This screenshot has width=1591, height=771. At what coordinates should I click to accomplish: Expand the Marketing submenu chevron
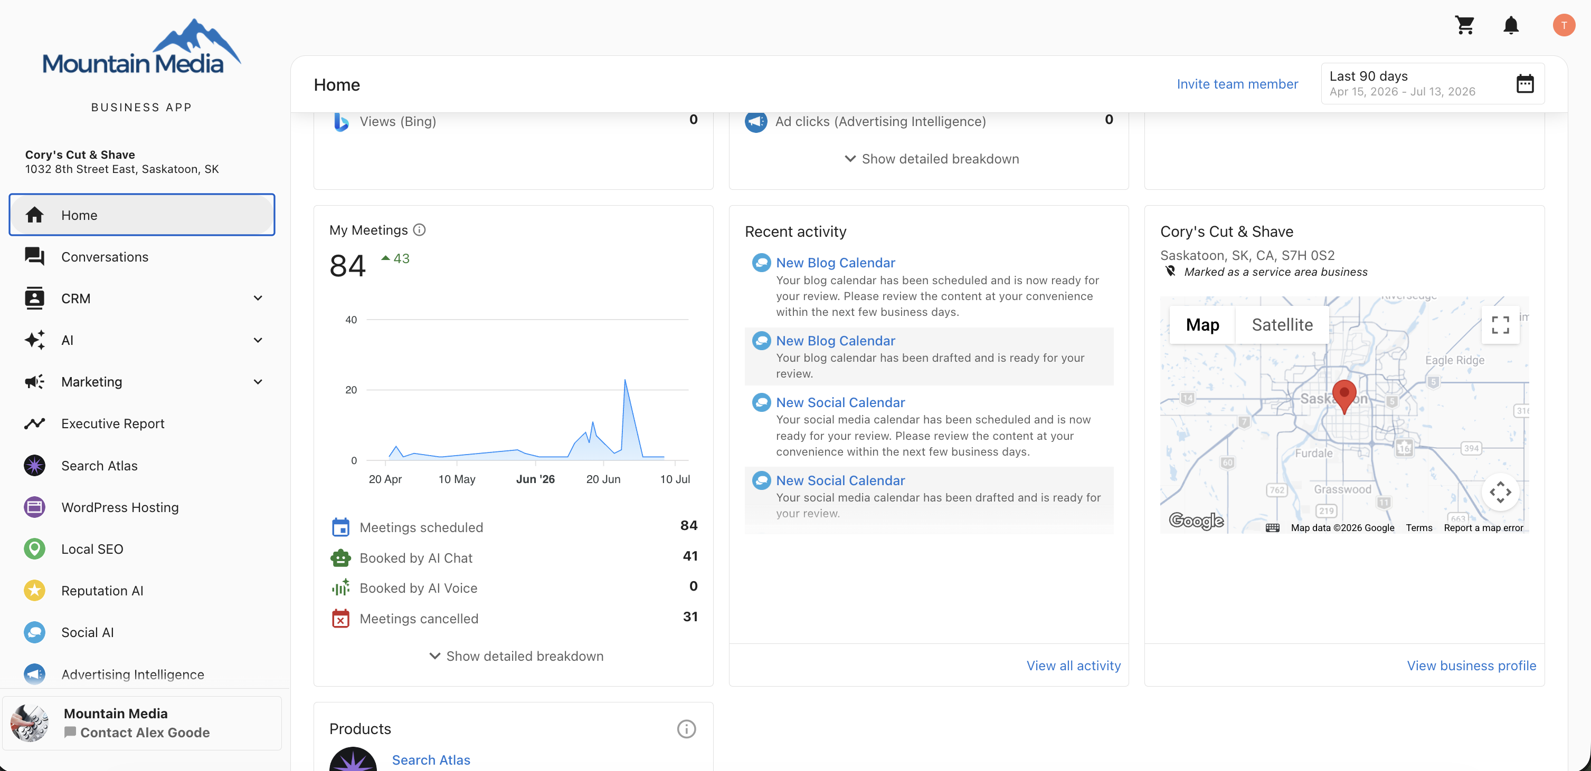tap(258, 382)
